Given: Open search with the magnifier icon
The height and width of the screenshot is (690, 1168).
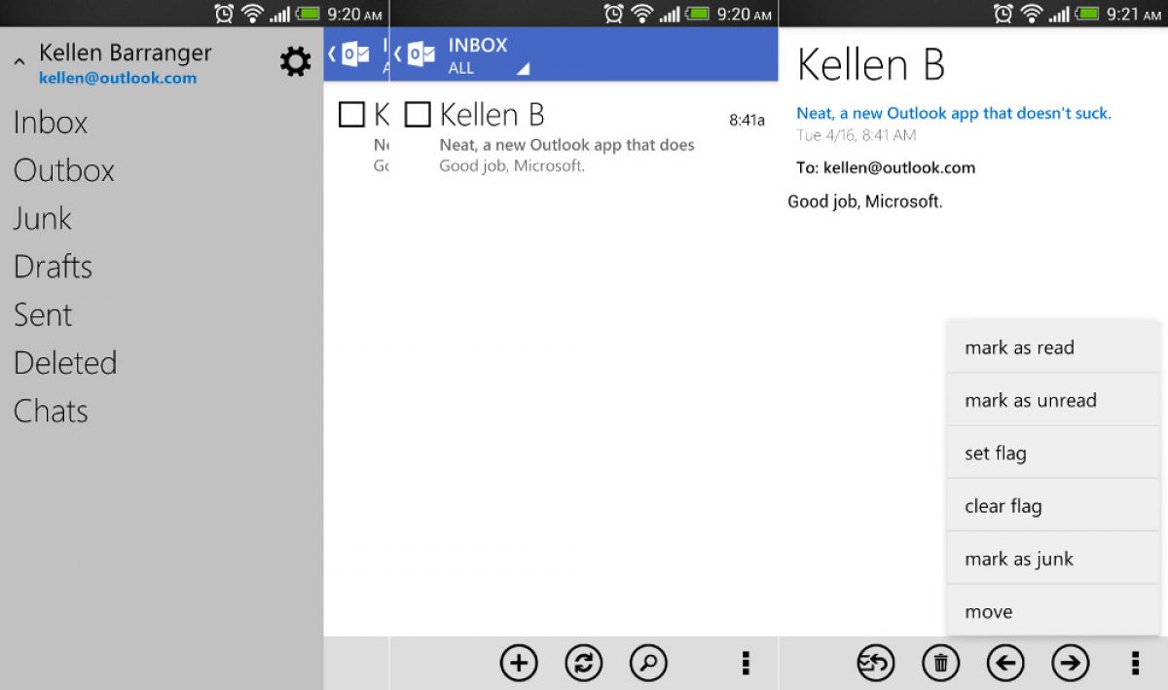Looking at the screenshot, I should coord(648,664).
